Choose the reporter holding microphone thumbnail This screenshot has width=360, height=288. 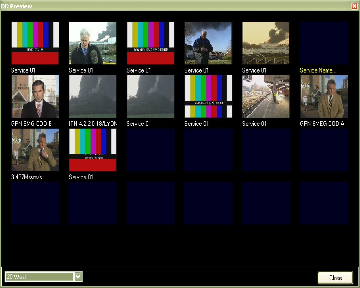coord(93,43)
